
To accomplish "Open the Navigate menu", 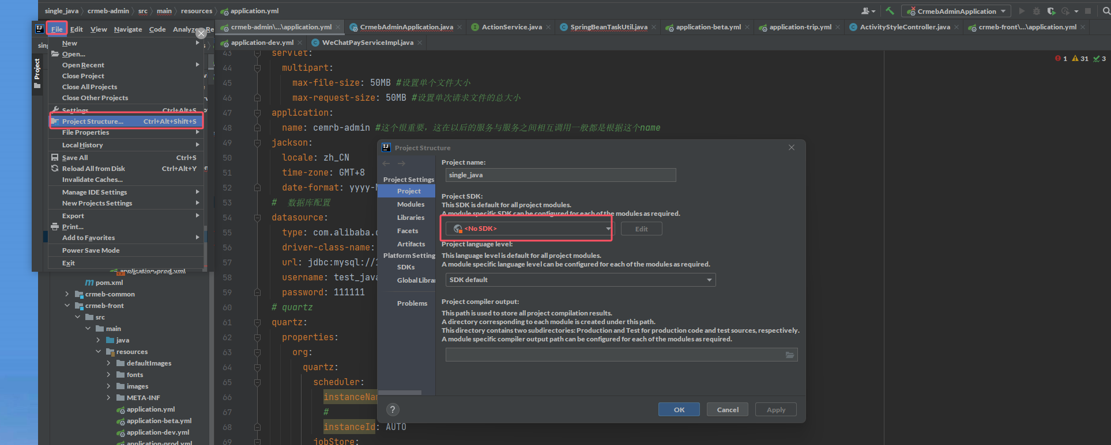I will click(128, 29).
